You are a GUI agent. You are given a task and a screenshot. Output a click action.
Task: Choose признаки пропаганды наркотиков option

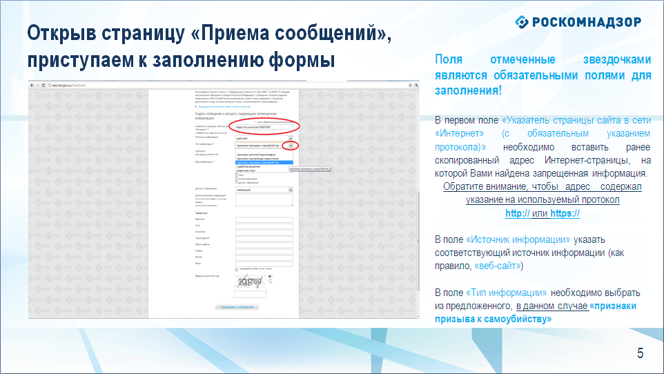[x=264, y=159]
